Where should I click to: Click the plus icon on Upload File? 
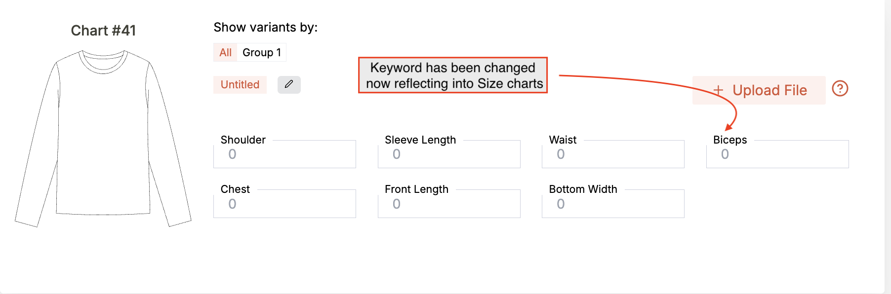[x=718, y=90]
